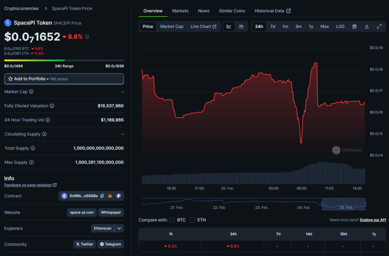The image size is (389, 256).
Task: Expand chart to fullscreen
Action: pyautogui.click(x=379, y=26)
